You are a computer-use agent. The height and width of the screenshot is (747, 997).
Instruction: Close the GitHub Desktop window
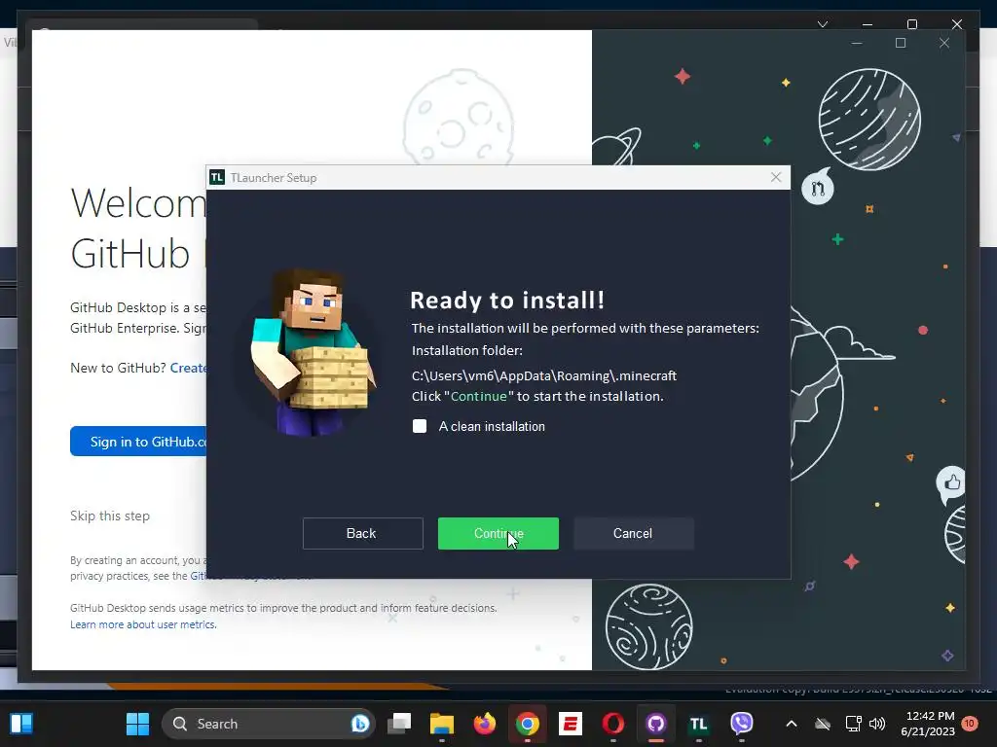tap(944, 43)
